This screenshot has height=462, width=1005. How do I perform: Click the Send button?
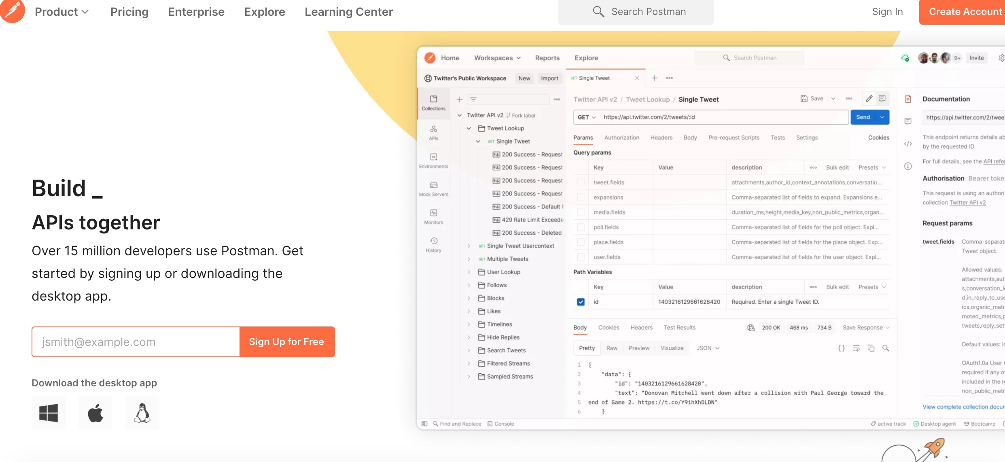pos(863,117)
